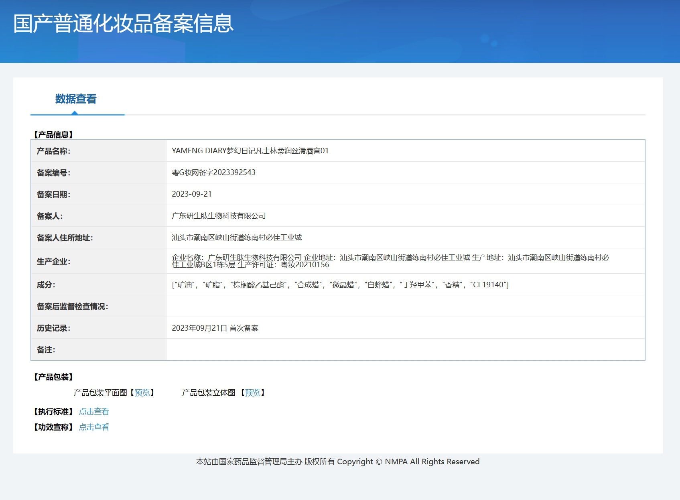
Task: Select the history entry 2023年09月21日 首次备案
Action: tap(215, 328)
